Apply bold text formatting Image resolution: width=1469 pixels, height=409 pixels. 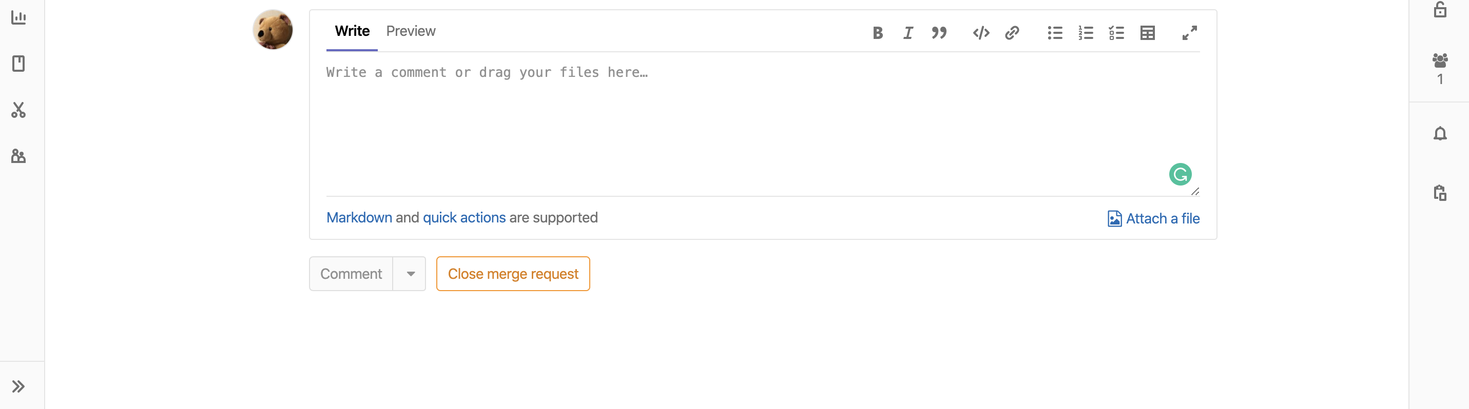tap(878, 33)
